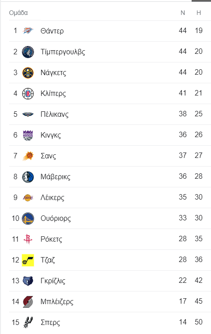Viewport: 211px width, 334px height.
Task: Select the Pelicans team logo
Action: pyautogui.click(x=28, y=115)
